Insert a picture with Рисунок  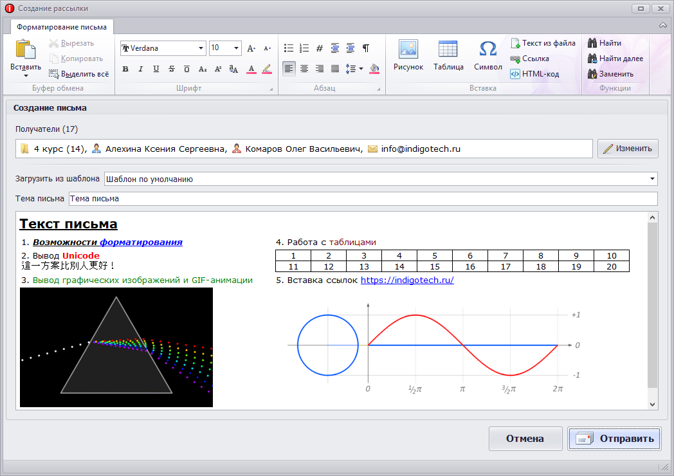[x=408, y=55]
